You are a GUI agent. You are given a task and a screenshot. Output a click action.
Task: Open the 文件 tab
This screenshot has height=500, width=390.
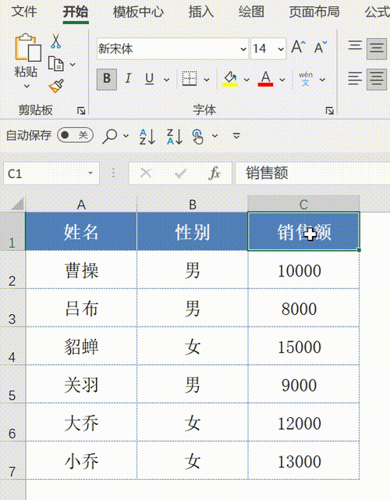click(24, 12)
